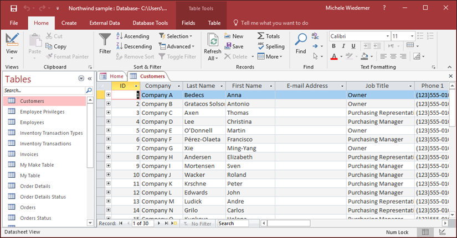This screenshot has width=457, height=238.
Task: Switch to Design View in status bar
Action: (x=442, y=232)
